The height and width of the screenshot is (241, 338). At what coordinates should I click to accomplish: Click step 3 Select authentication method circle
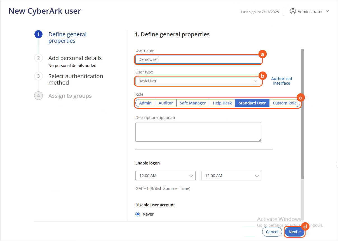38,76
